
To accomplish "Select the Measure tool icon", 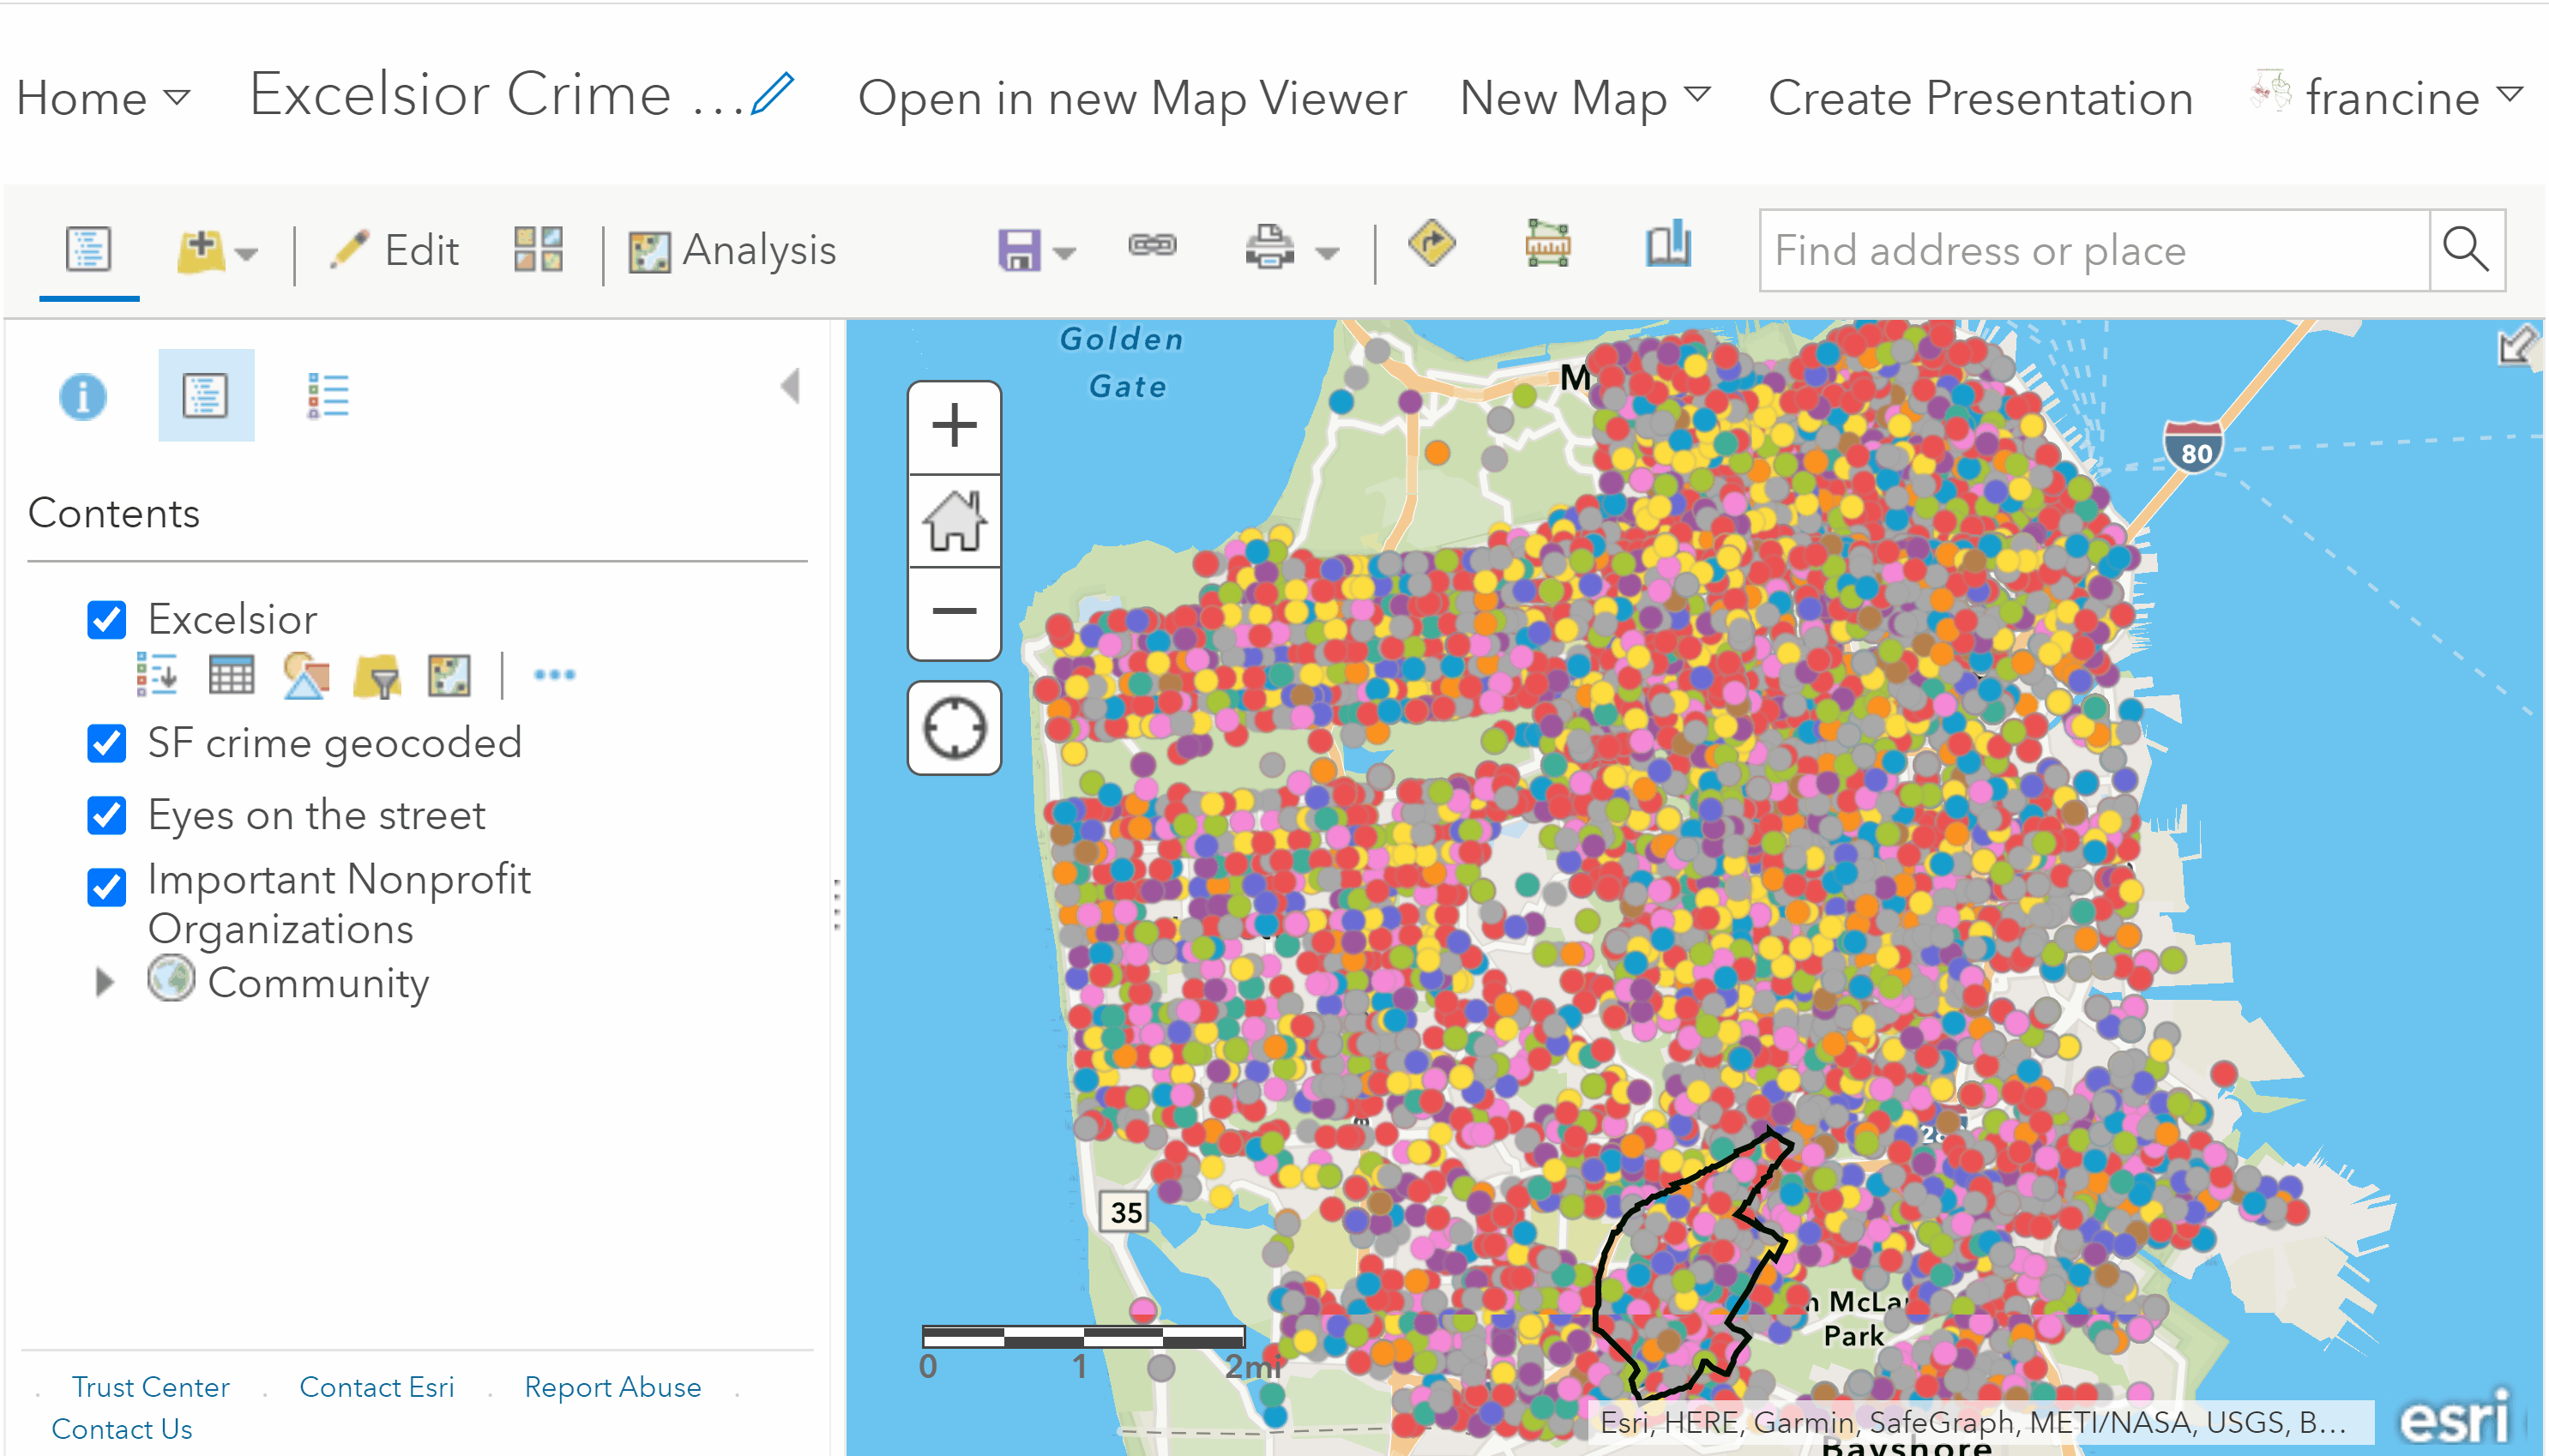I will 1547,246.
